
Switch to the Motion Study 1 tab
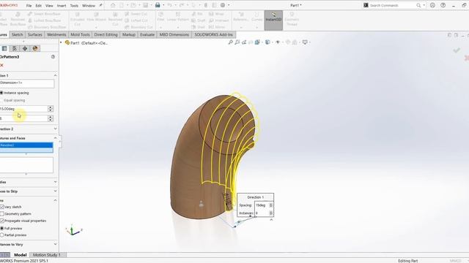pyautogui.click(x=47, y=255)
